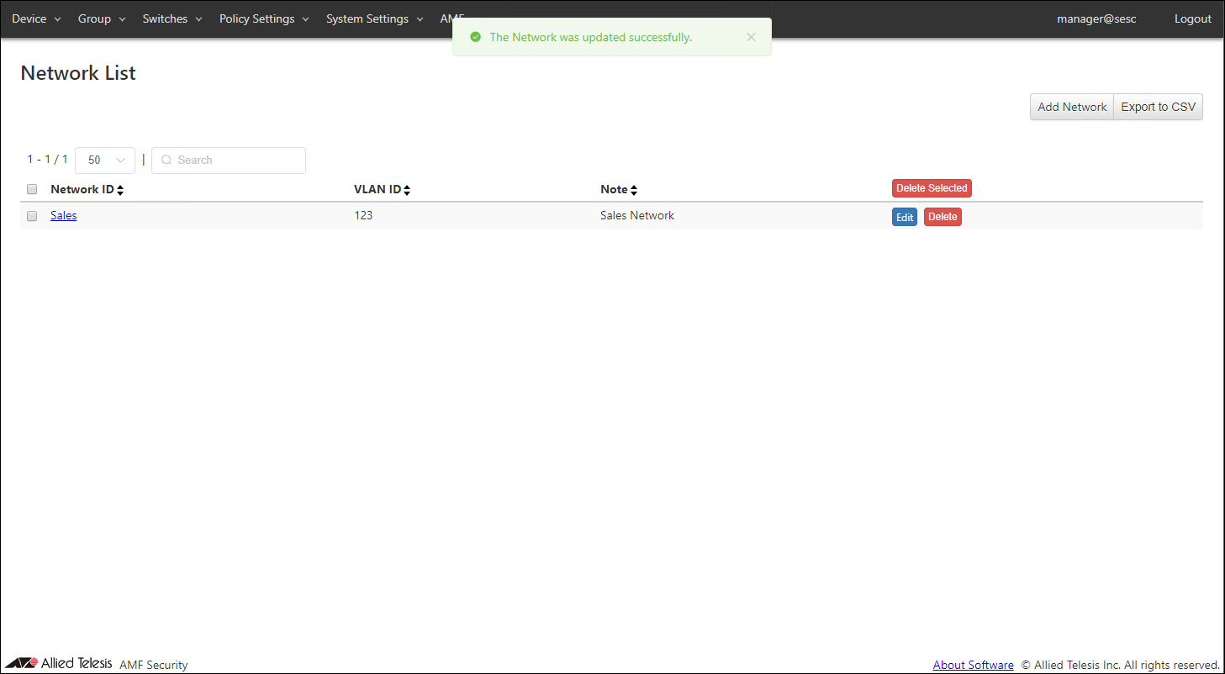Edit the Sales network entry
Viewport: 1225px width, 674px height.
point(904,217)
